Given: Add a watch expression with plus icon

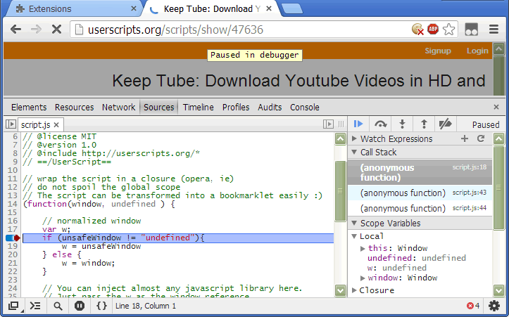Looking at the screenshot, I should 465,138.
